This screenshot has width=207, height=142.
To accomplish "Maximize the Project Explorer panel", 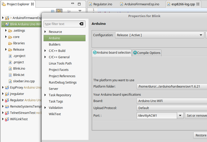I will 79,4.
